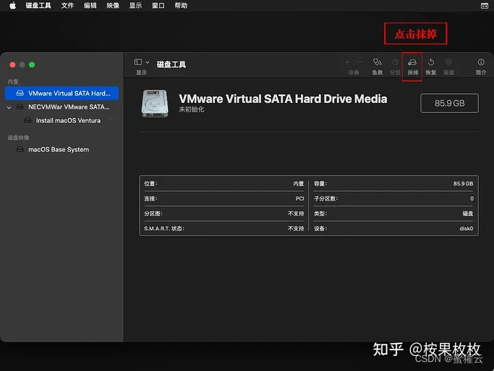Open the 磁盘工具 application menu

click(x=38, y=5)
